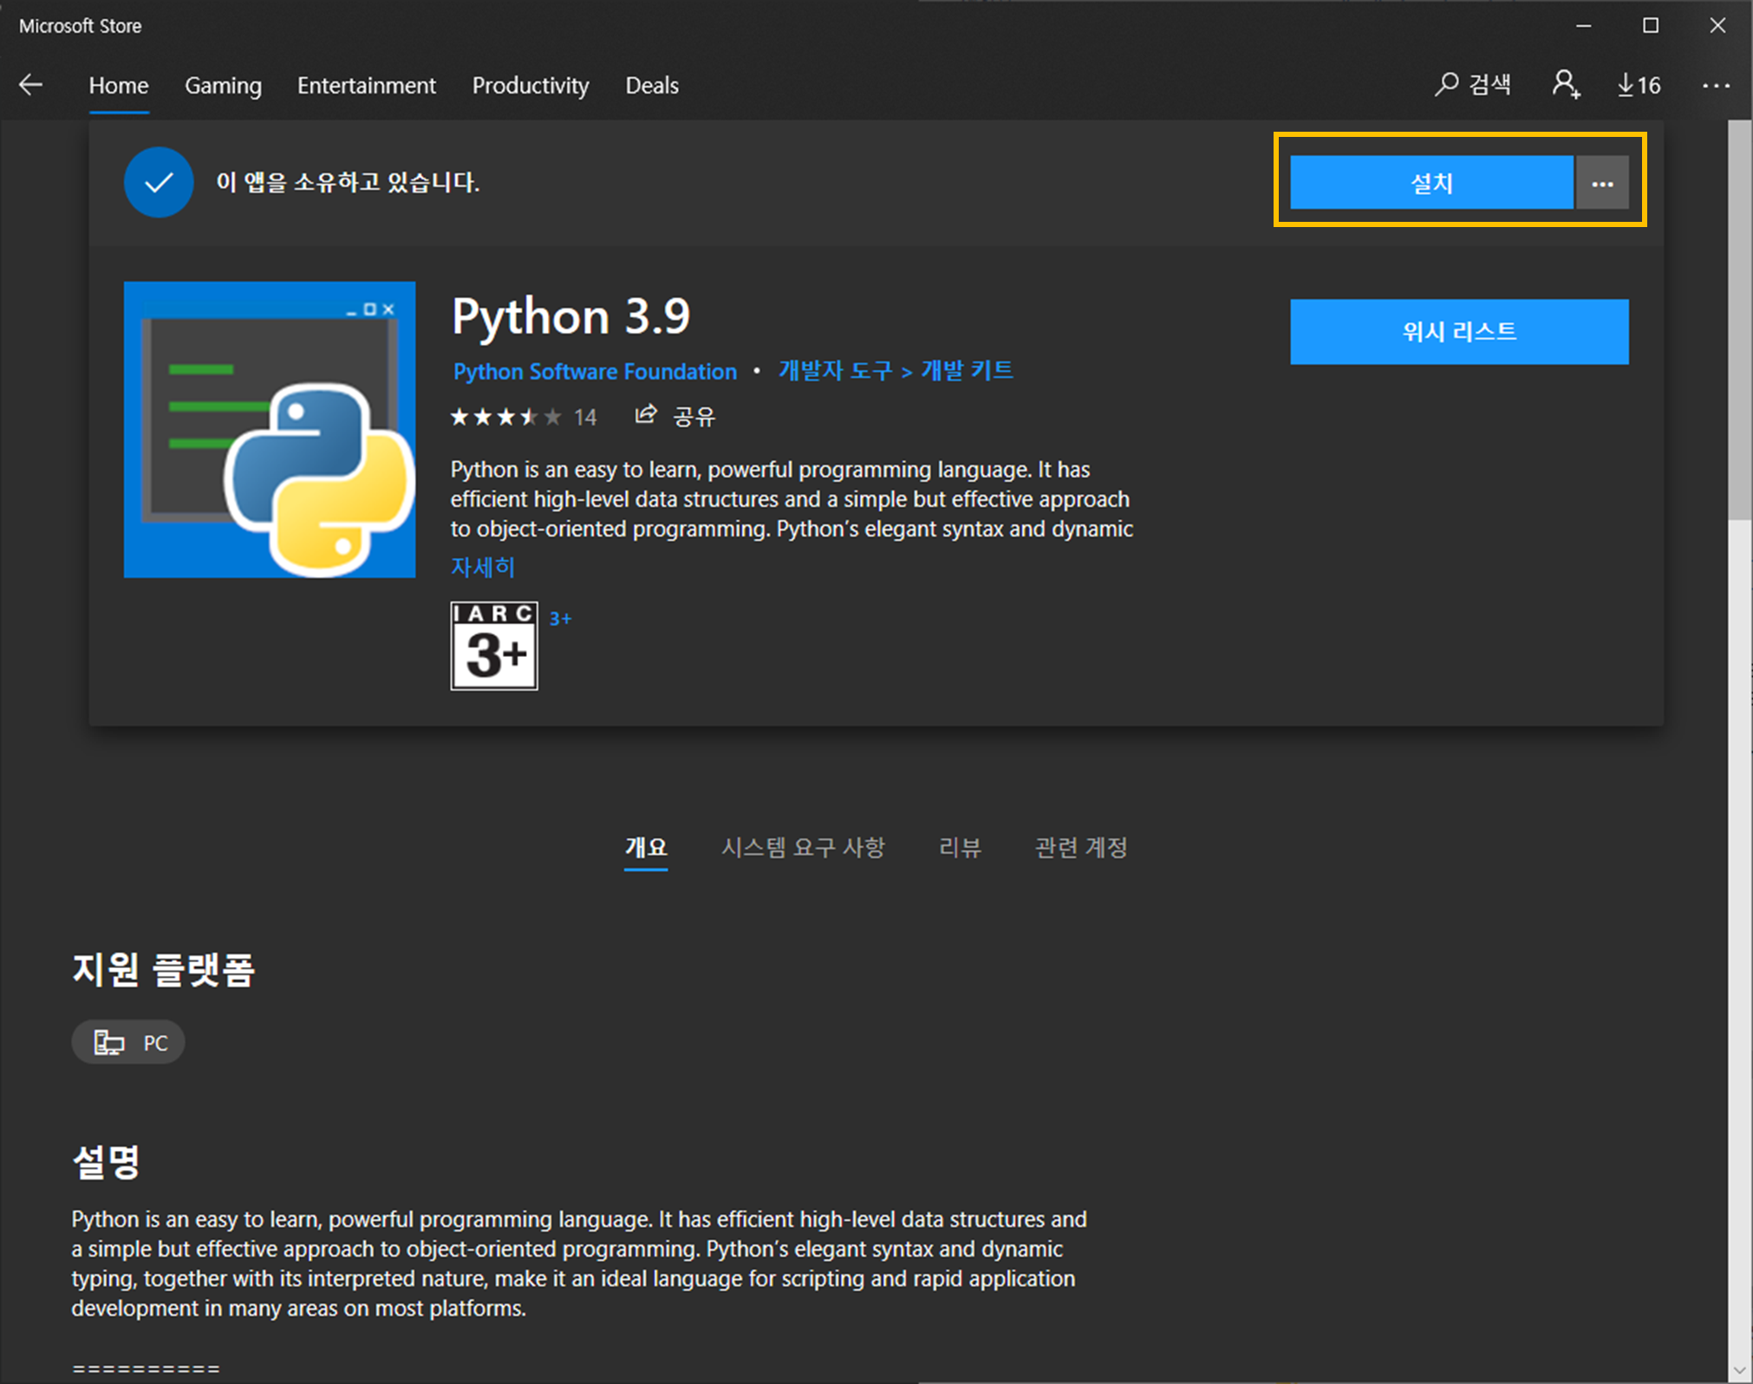The image size is (1753, 1384).
Task: Click the star rating with 14 reviews
Action: point(524,417)
